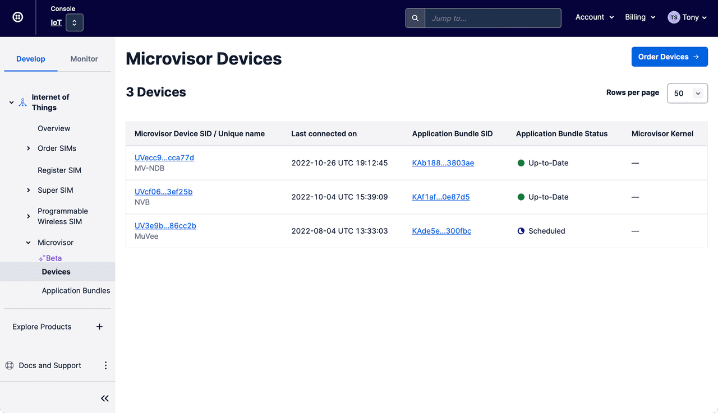The image size is (718, 413).
Task: Click the TS avatar for Tony
Action: 674,17
